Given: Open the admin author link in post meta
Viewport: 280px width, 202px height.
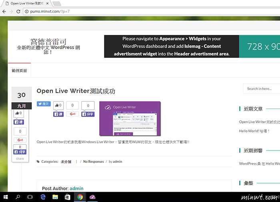Looking at the screenshot, I should click(x=118, y=162).
